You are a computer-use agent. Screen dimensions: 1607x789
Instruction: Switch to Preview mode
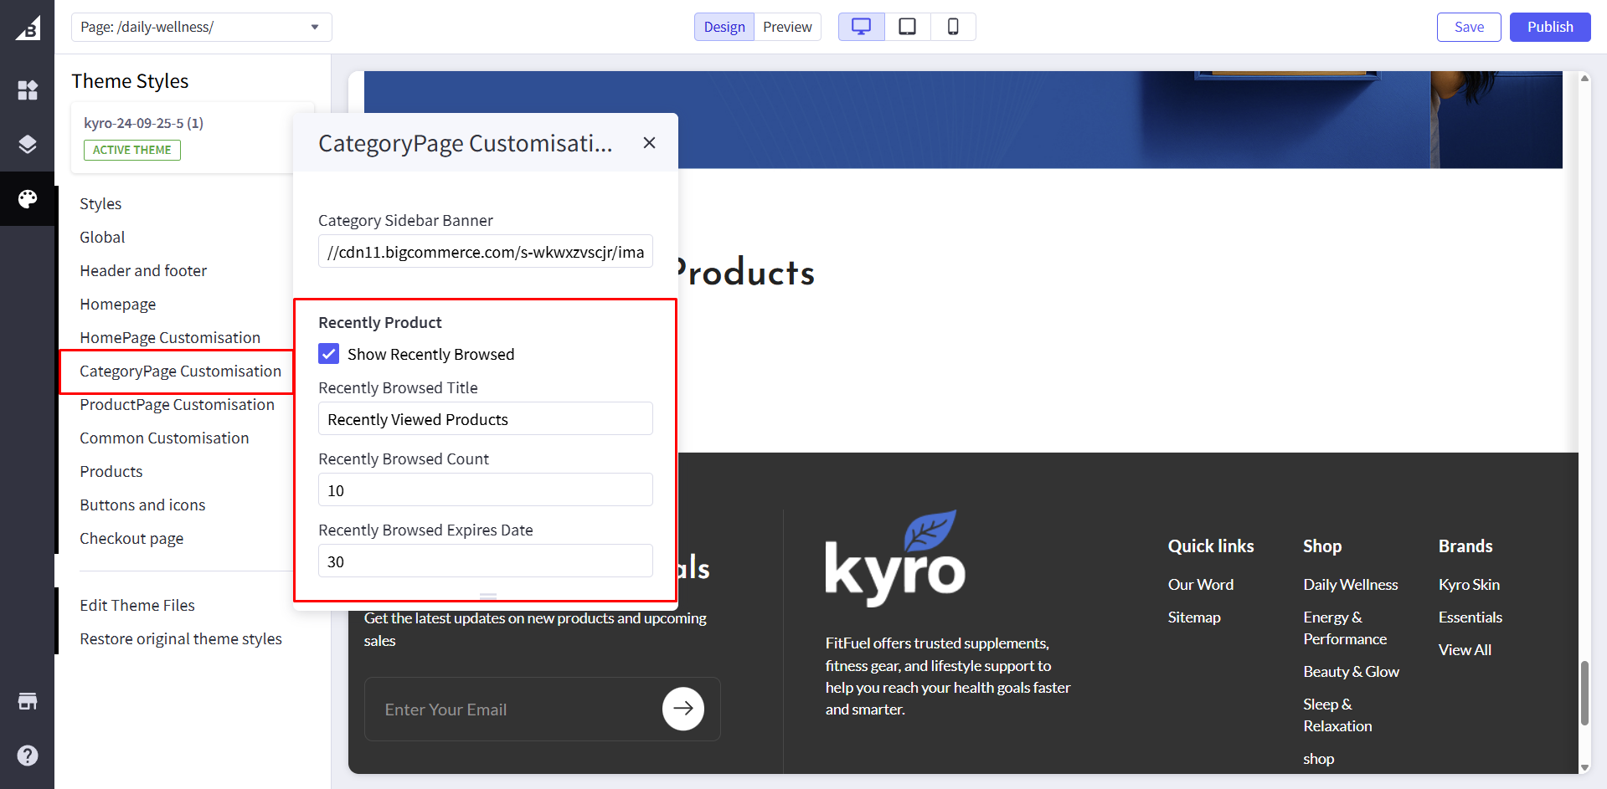pos(787,27)
